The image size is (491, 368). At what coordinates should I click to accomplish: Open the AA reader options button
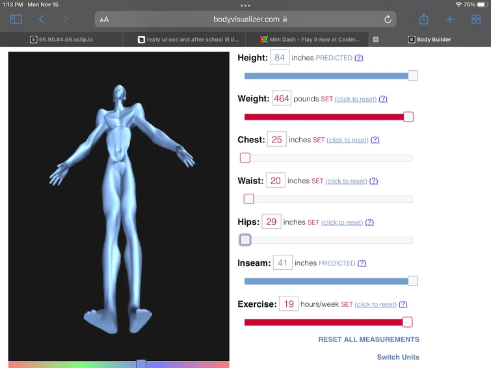(104, 20)
